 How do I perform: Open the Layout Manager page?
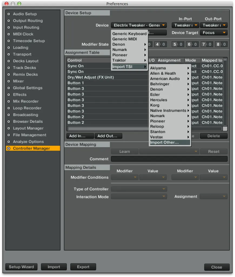pos(28,128)
